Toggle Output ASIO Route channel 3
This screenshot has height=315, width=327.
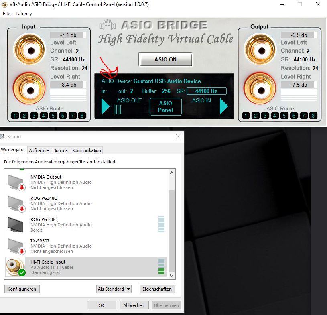pyautogui.click(x=265, y=116)
